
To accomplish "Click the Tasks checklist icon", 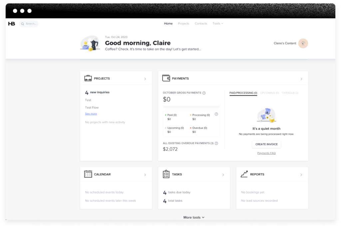I will pos(166,174).
